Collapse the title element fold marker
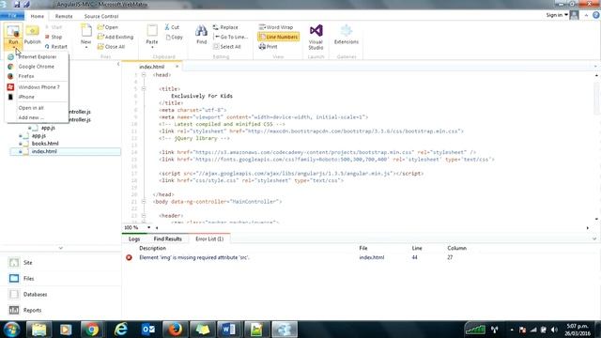Image resolution: width=601 pixels, height=338 pixels. 144,88
